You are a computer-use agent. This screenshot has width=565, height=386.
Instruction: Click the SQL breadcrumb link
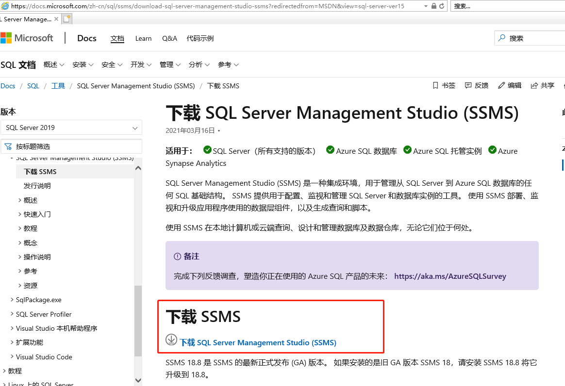(x=33, y=86)
